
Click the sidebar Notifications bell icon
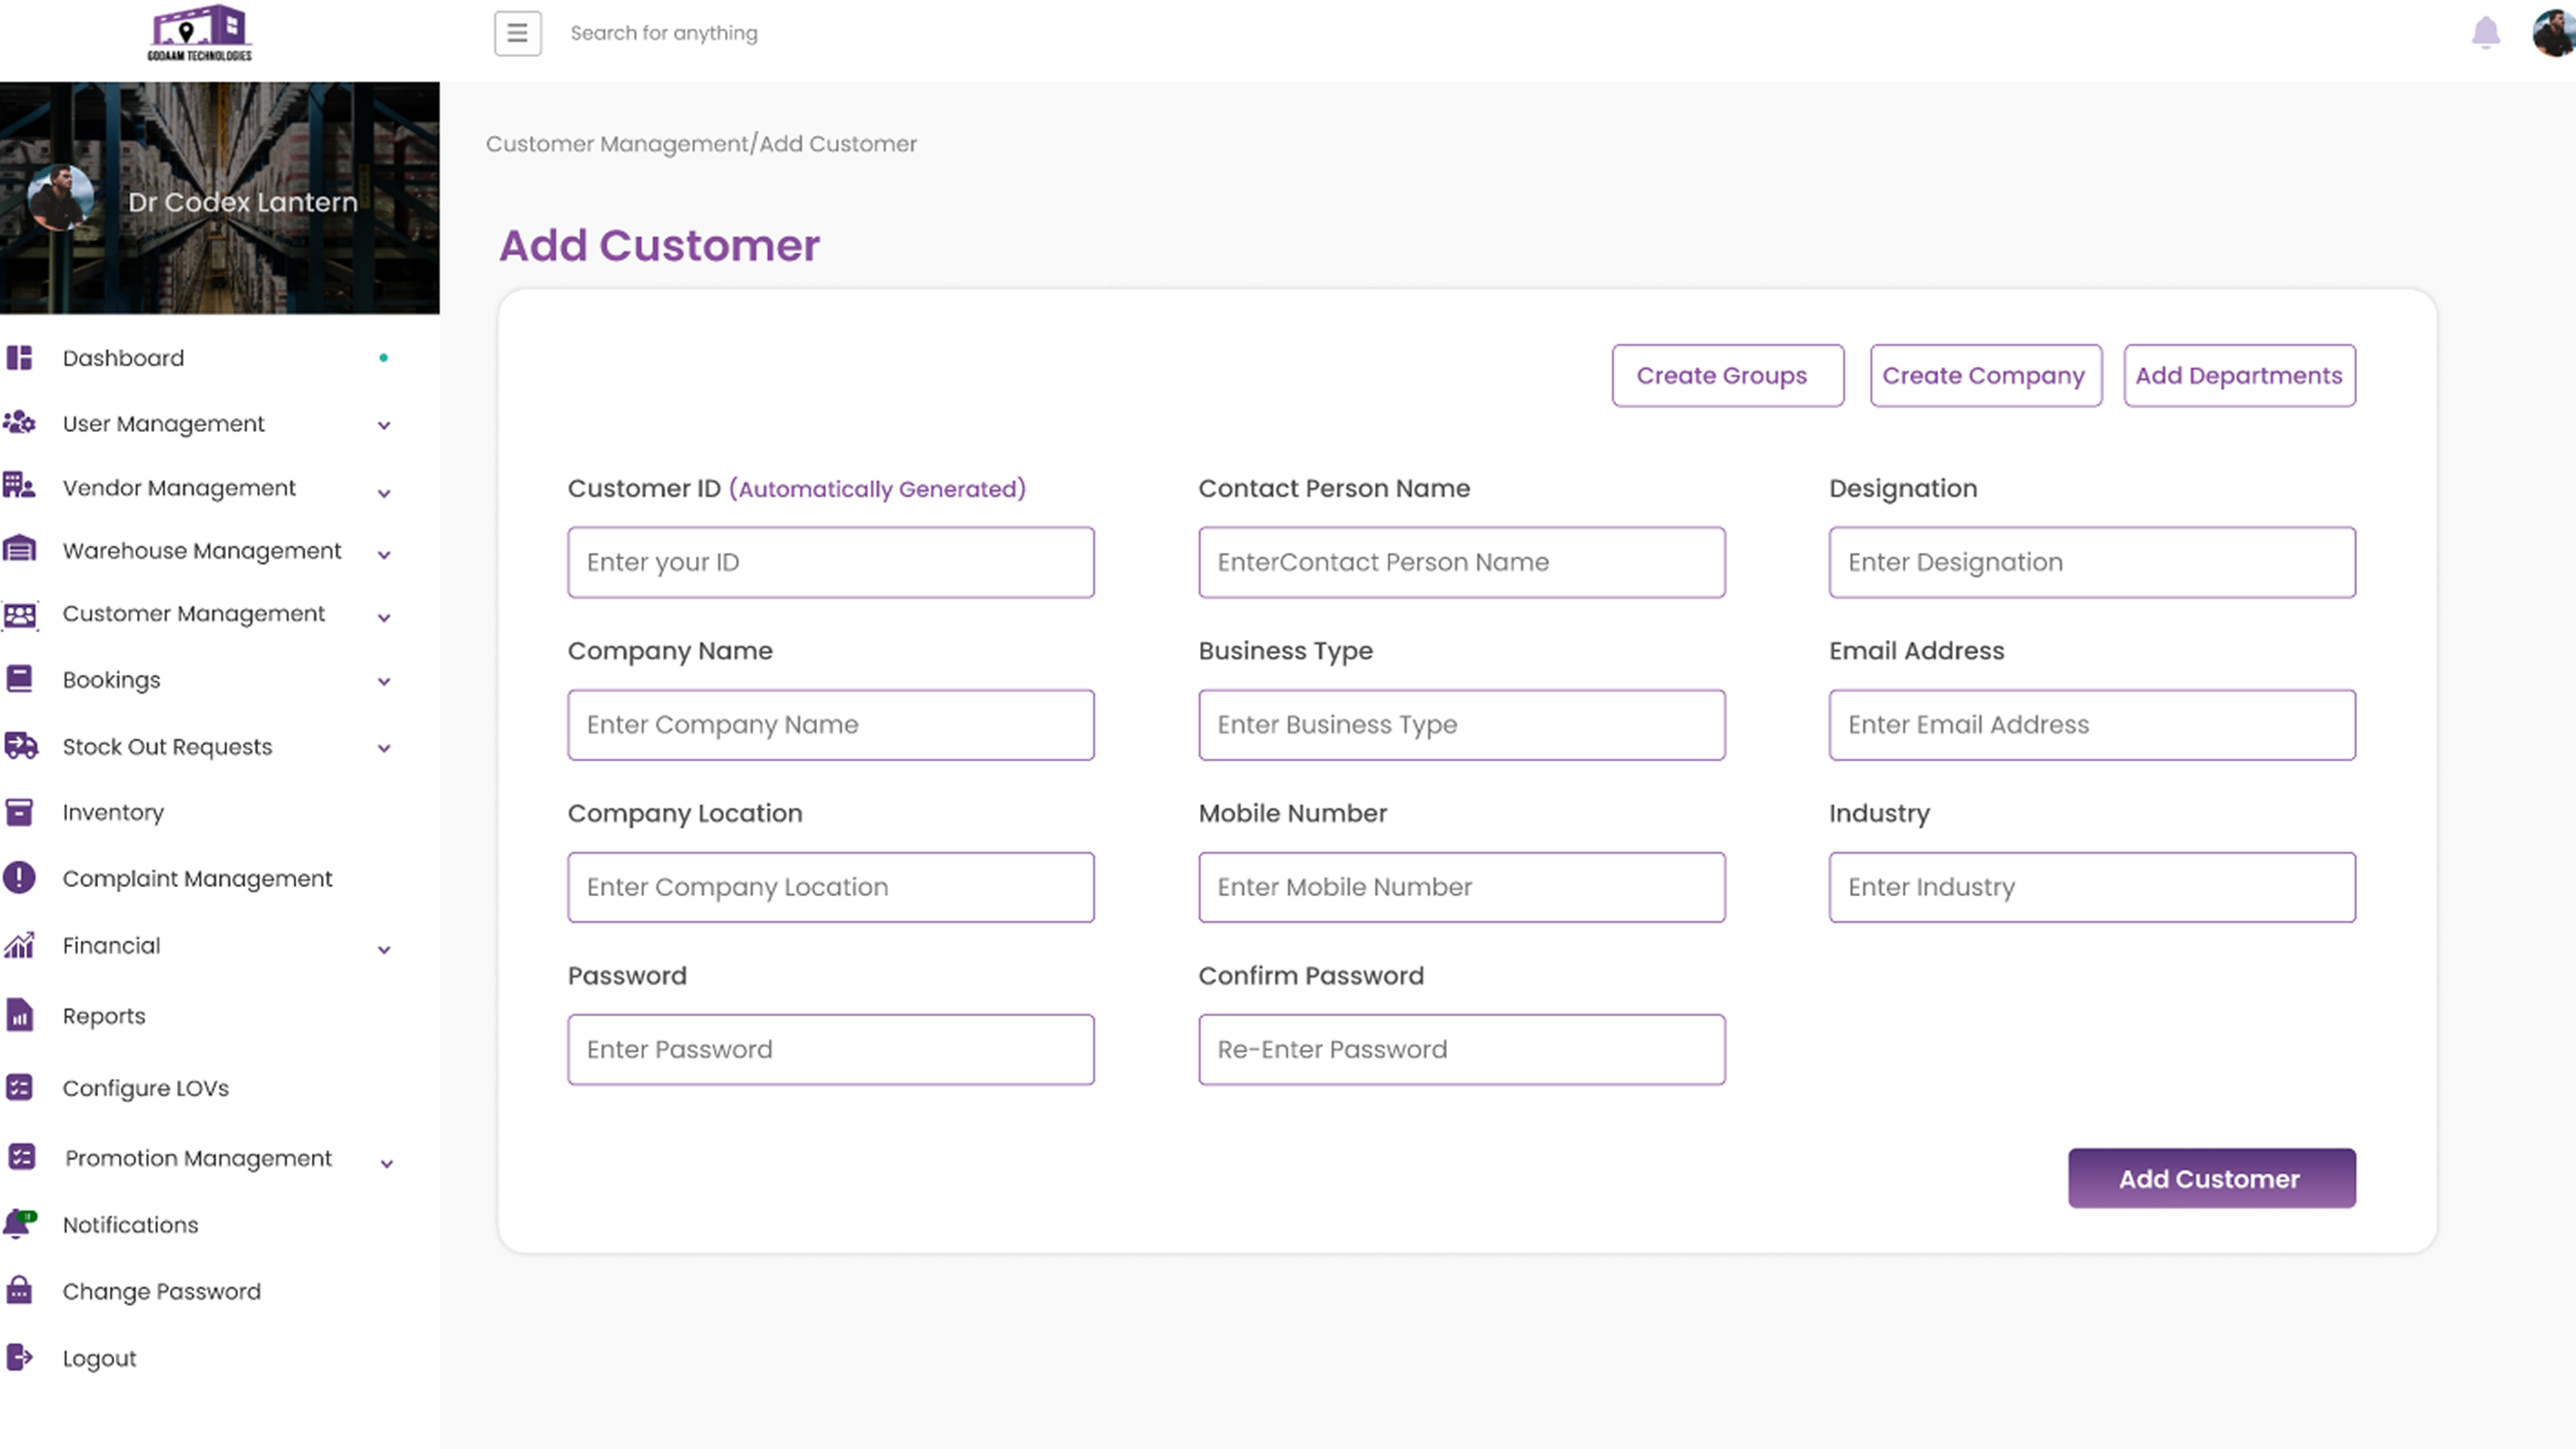[x=19, y=1224]
